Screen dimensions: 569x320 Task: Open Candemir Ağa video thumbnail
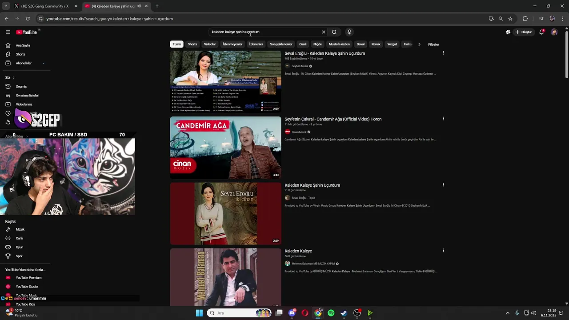click(x=225, y=148)
